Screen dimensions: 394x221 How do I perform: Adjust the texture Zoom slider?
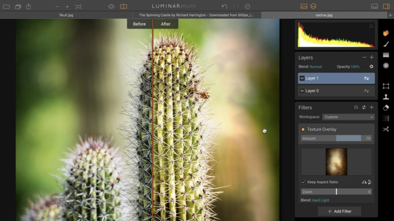click(x=336, y=192)
